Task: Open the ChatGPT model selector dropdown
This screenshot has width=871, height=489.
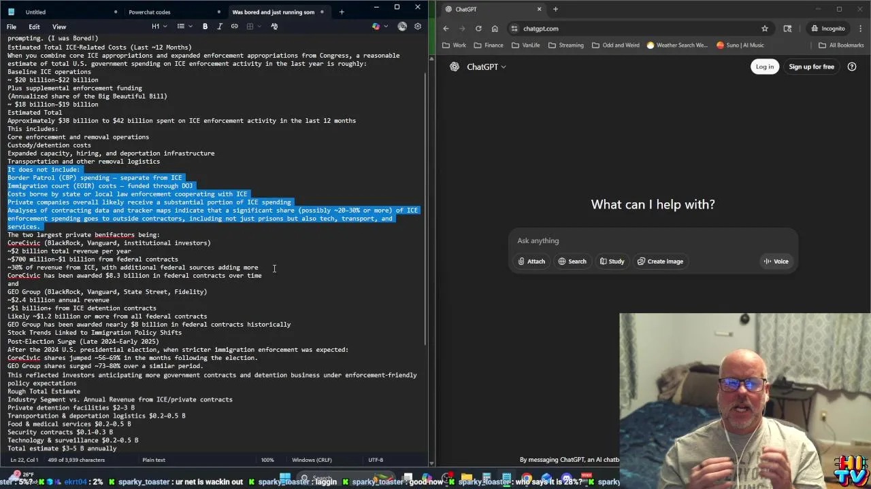Action: pos(487,67)
